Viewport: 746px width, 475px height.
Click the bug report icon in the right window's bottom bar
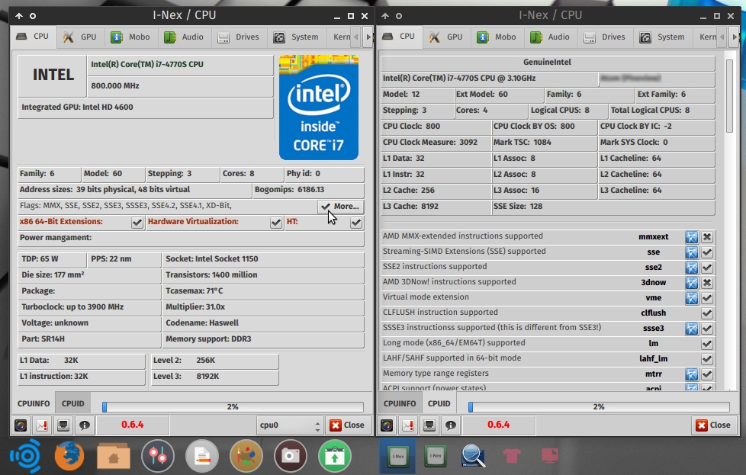click(x=408, y=425)
